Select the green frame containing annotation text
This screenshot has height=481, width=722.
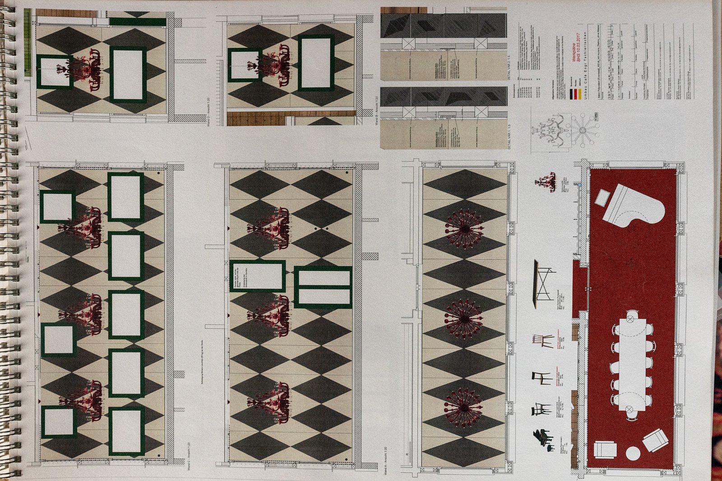[257, 276]
